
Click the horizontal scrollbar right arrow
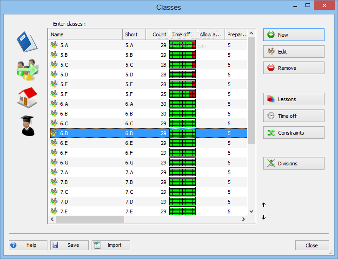243,219
